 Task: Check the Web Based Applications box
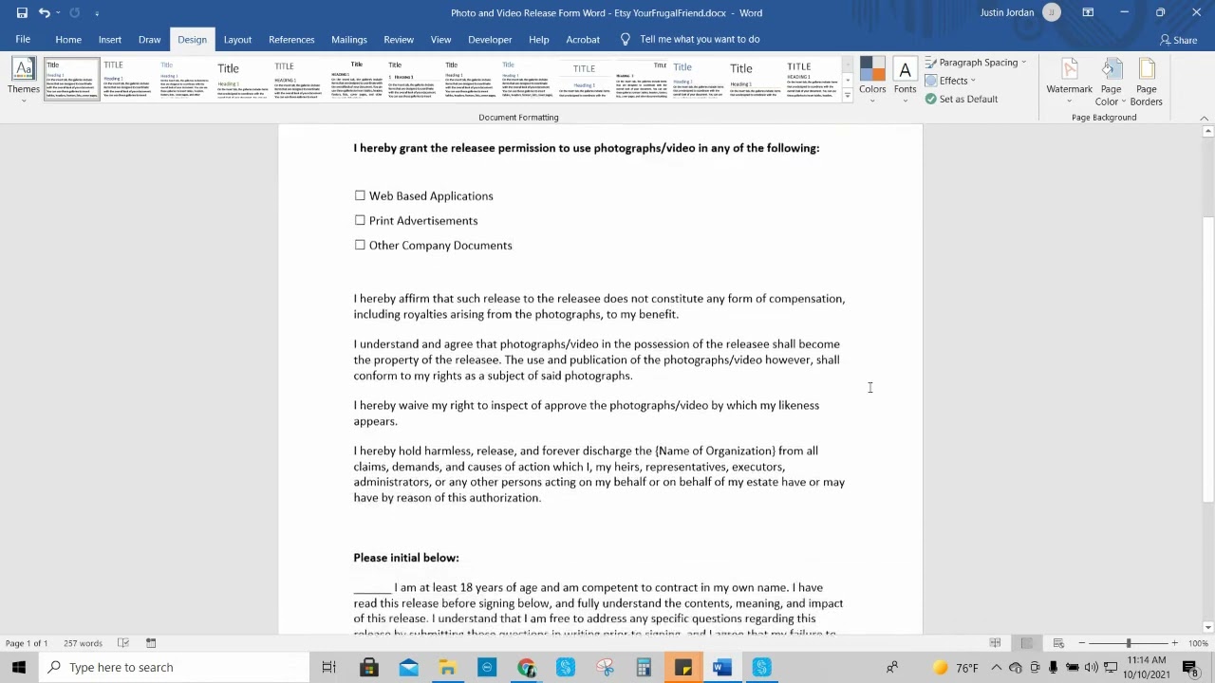360,195
